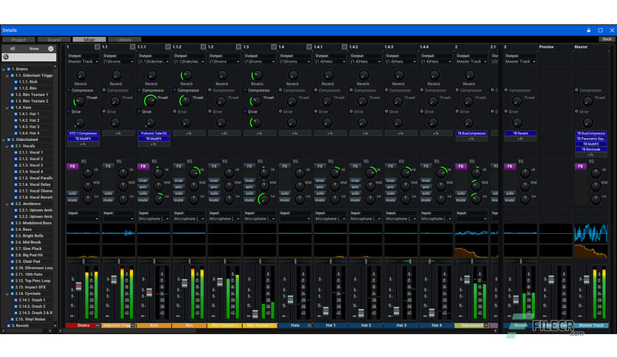Viewport: 617px width, 357px height.
Task: Uncheck the 2.1.1. Vocal 1 track checkbox
Action: [x=15, y=153]
